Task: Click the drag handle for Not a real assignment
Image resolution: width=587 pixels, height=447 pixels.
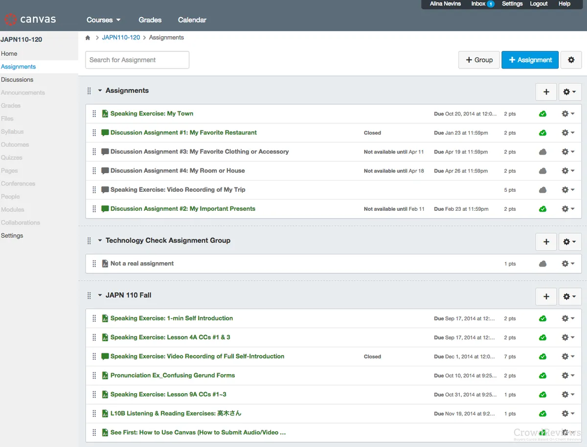Action: coord(94,264)
